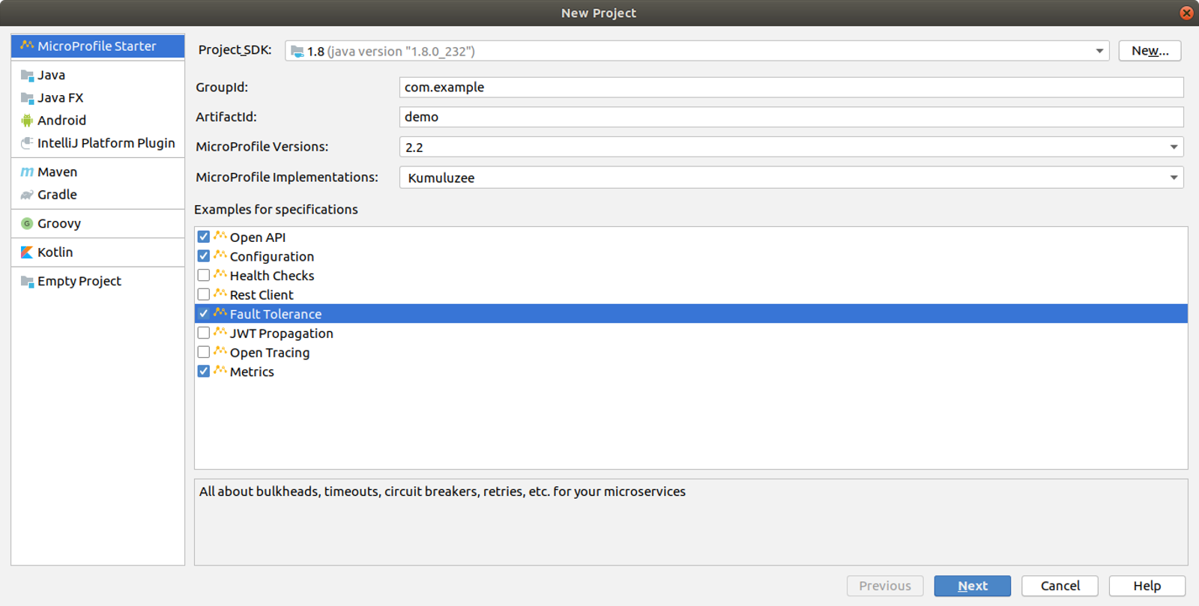Close the New Project dialog
1199x606 pixels.
(1186, 13)
